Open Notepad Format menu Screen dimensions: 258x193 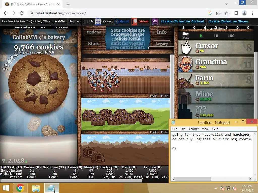194,129
